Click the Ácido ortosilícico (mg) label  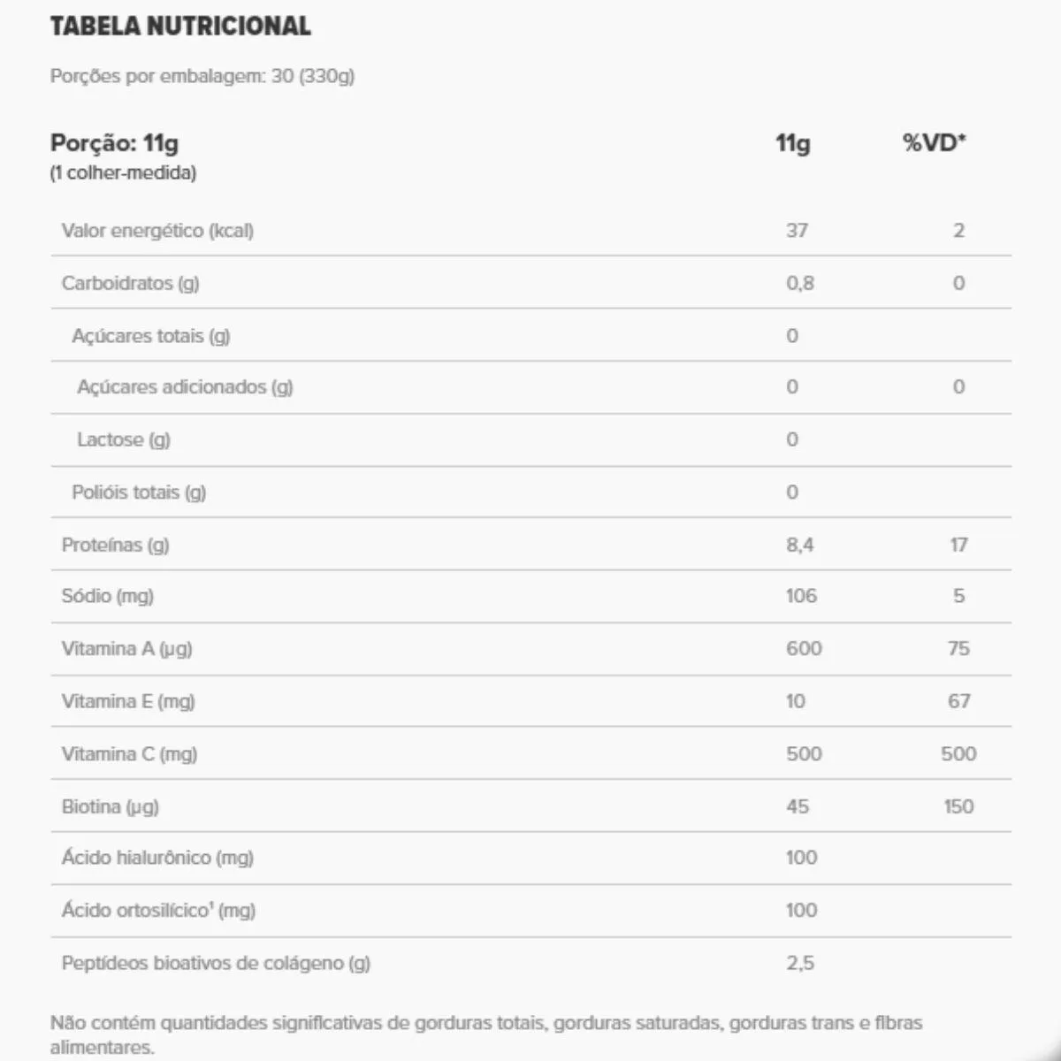(x=158, y=910)
